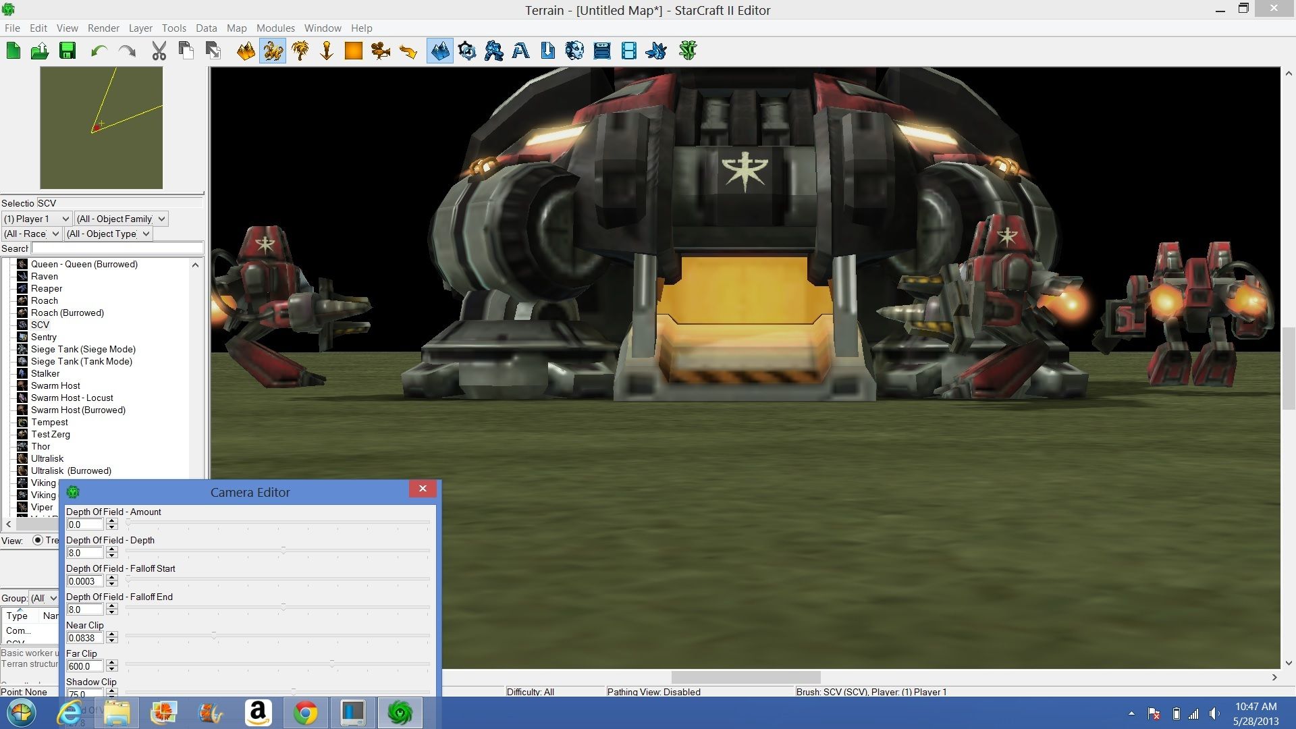Close the Camera Editor dialog

(x=423, y=489)
